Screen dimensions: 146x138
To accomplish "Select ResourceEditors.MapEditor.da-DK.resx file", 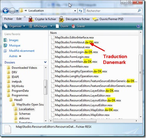I will (85, 110).
